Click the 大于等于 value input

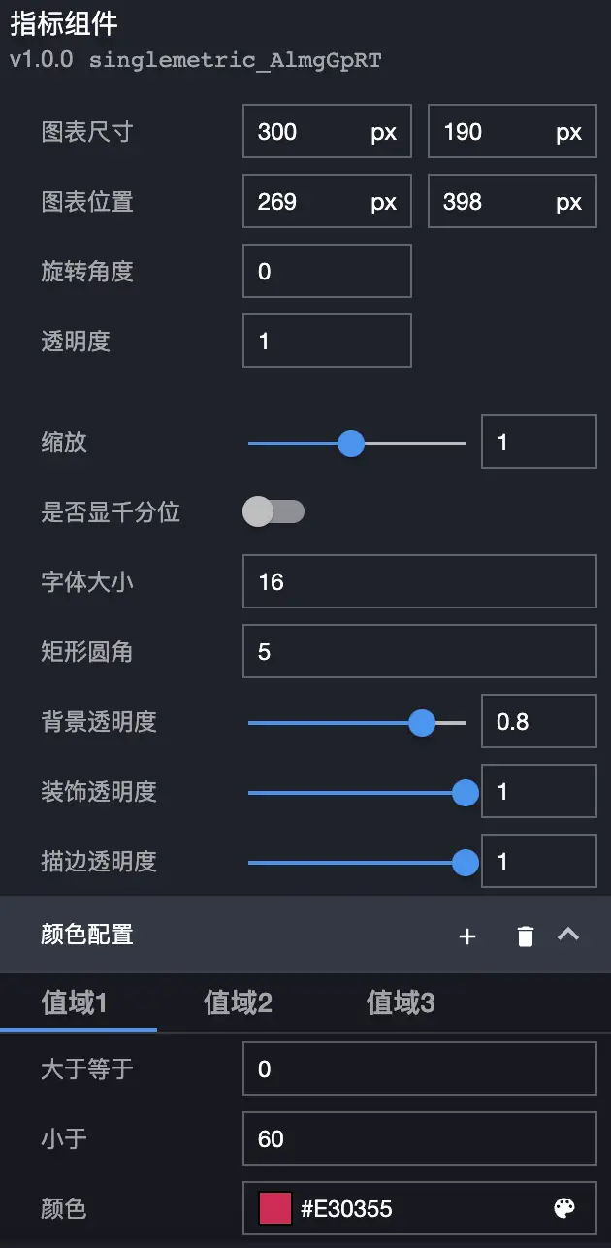(419, 1068)
